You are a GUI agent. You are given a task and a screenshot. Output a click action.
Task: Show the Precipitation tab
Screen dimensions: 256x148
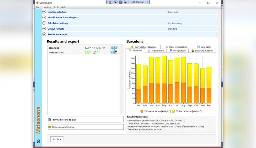pos(178,51)
